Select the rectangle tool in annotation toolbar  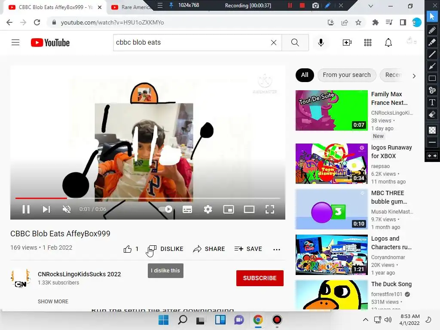coord(432,78)
